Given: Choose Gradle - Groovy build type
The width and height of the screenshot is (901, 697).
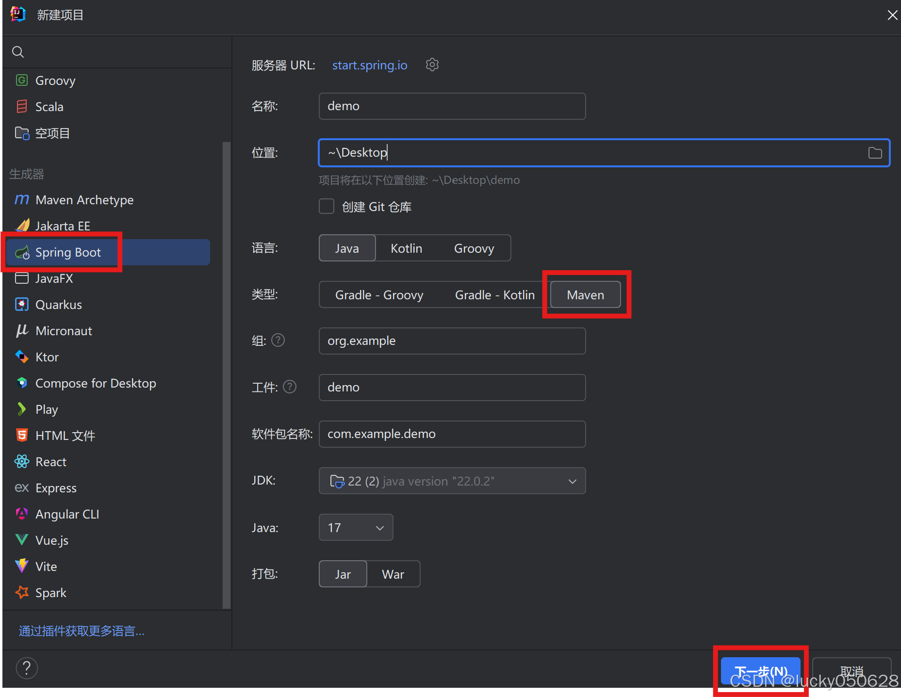Looking at the screenshot, I should tap(379, 294).
